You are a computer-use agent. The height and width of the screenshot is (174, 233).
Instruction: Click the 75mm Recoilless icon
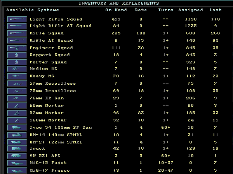17,91
